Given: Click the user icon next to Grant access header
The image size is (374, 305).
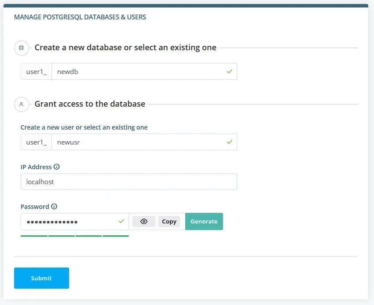Looking at the screenshot, I should coord(22,104).
